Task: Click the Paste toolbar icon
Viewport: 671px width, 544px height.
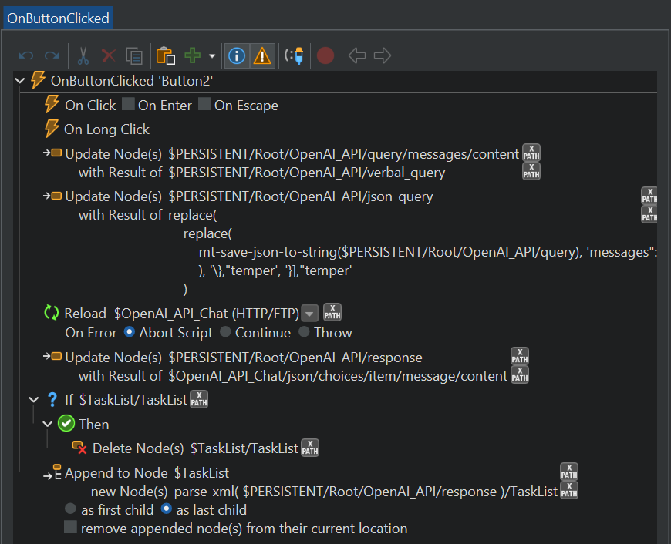Action: click(x=165, y=55)
